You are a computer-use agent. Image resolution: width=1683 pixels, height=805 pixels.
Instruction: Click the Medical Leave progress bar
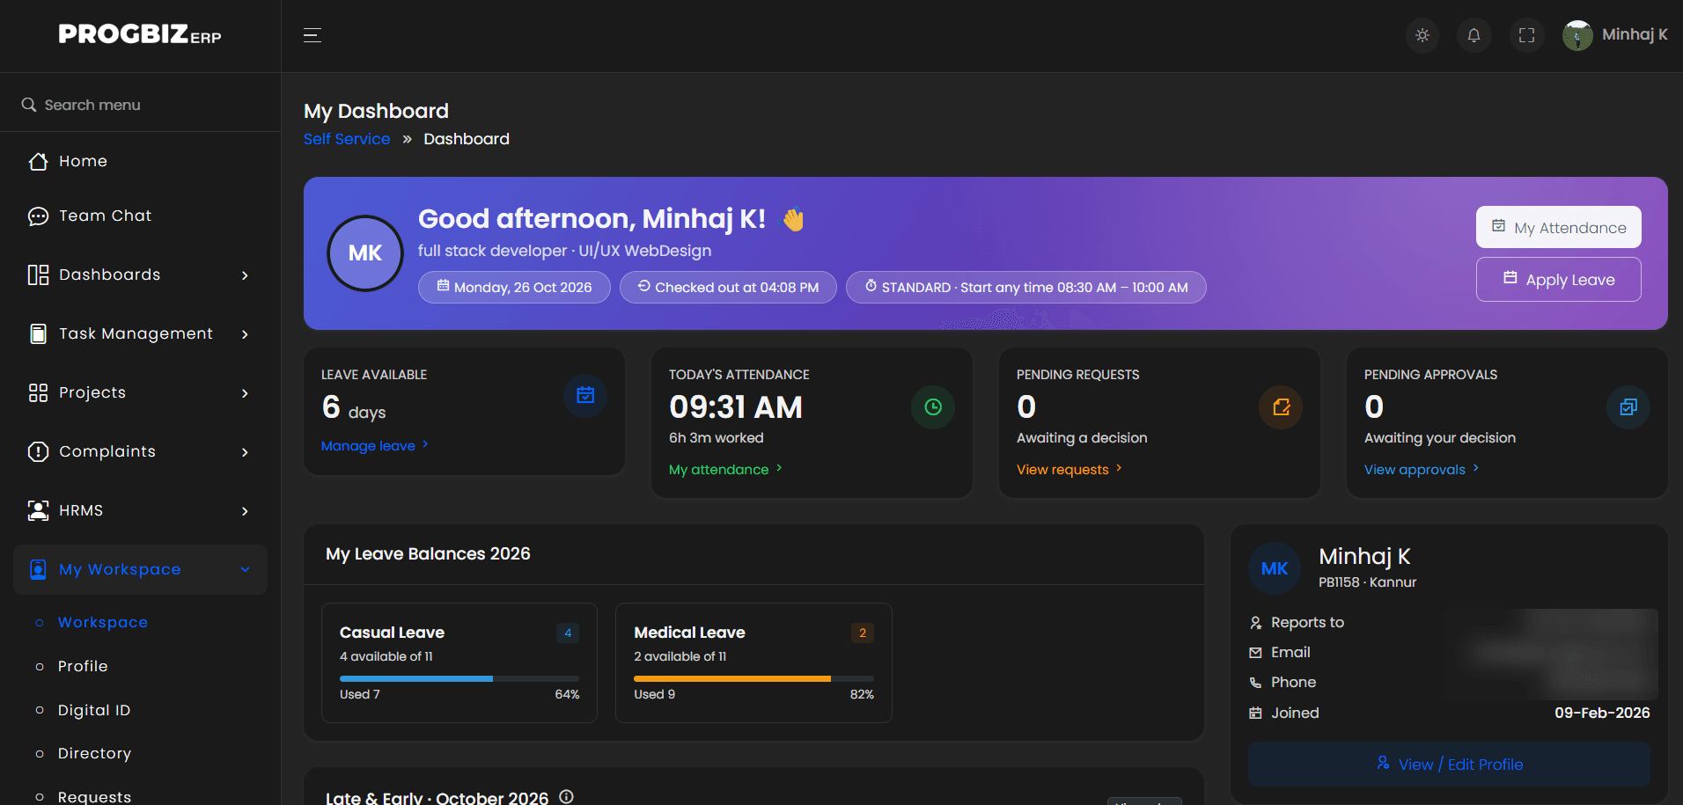(x=753, y=678)
